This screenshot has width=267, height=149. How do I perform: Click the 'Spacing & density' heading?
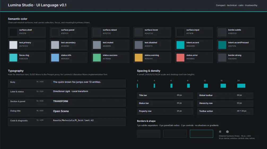click(148, 71)
